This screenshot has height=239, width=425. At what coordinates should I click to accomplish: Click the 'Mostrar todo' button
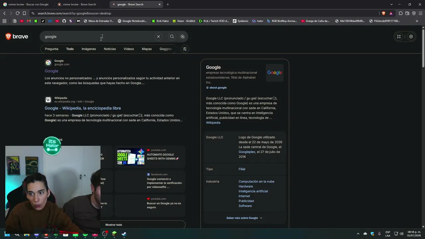114,225
